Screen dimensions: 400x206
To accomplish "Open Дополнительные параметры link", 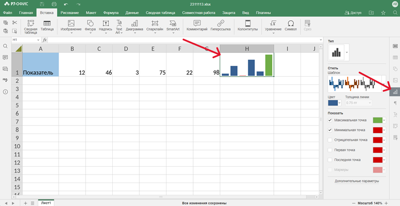I will point(356,181).
